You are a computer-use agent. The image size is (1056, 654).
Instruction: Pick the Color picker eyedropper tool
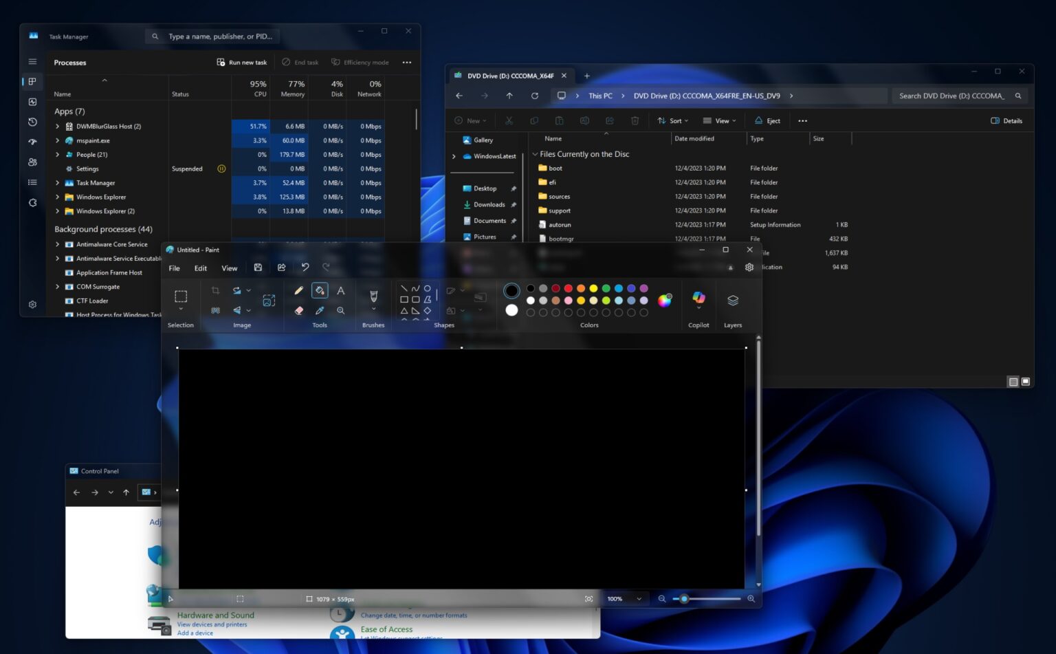[x=320, y=310]
